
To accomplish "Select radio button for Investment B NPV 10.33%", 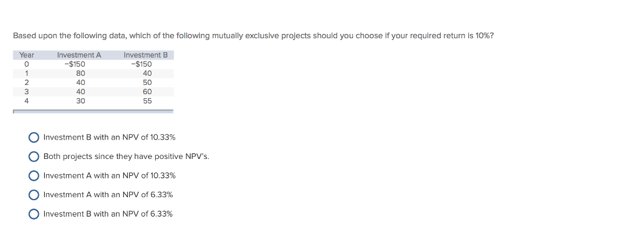I will tap(34, 137).
